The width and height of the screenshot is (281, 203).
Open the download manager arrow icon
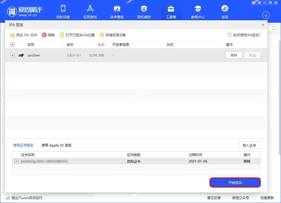pos(266,15)
